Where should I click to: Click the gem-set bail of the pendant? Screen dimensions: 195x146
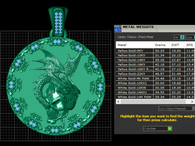coord(58,21)
